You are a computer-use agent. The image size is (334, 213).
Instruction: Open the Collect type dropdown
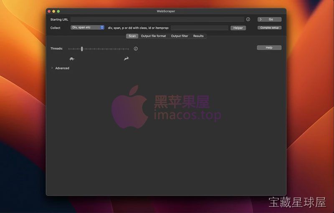87,27
